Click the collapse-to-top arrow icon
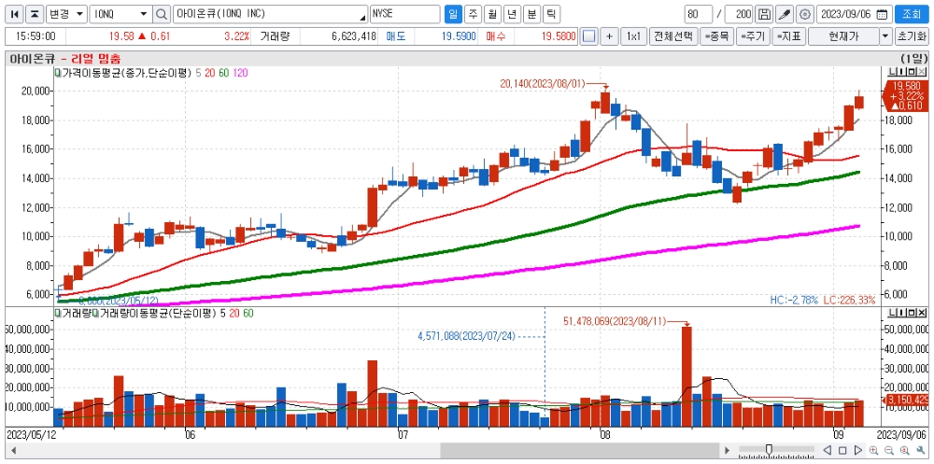The height and width of the screenshot is (464, 934). tap(35, 14)
